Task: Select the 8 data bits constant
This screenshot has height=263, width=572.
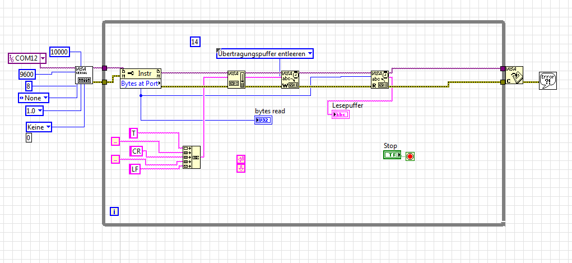Action: (29, 86)
